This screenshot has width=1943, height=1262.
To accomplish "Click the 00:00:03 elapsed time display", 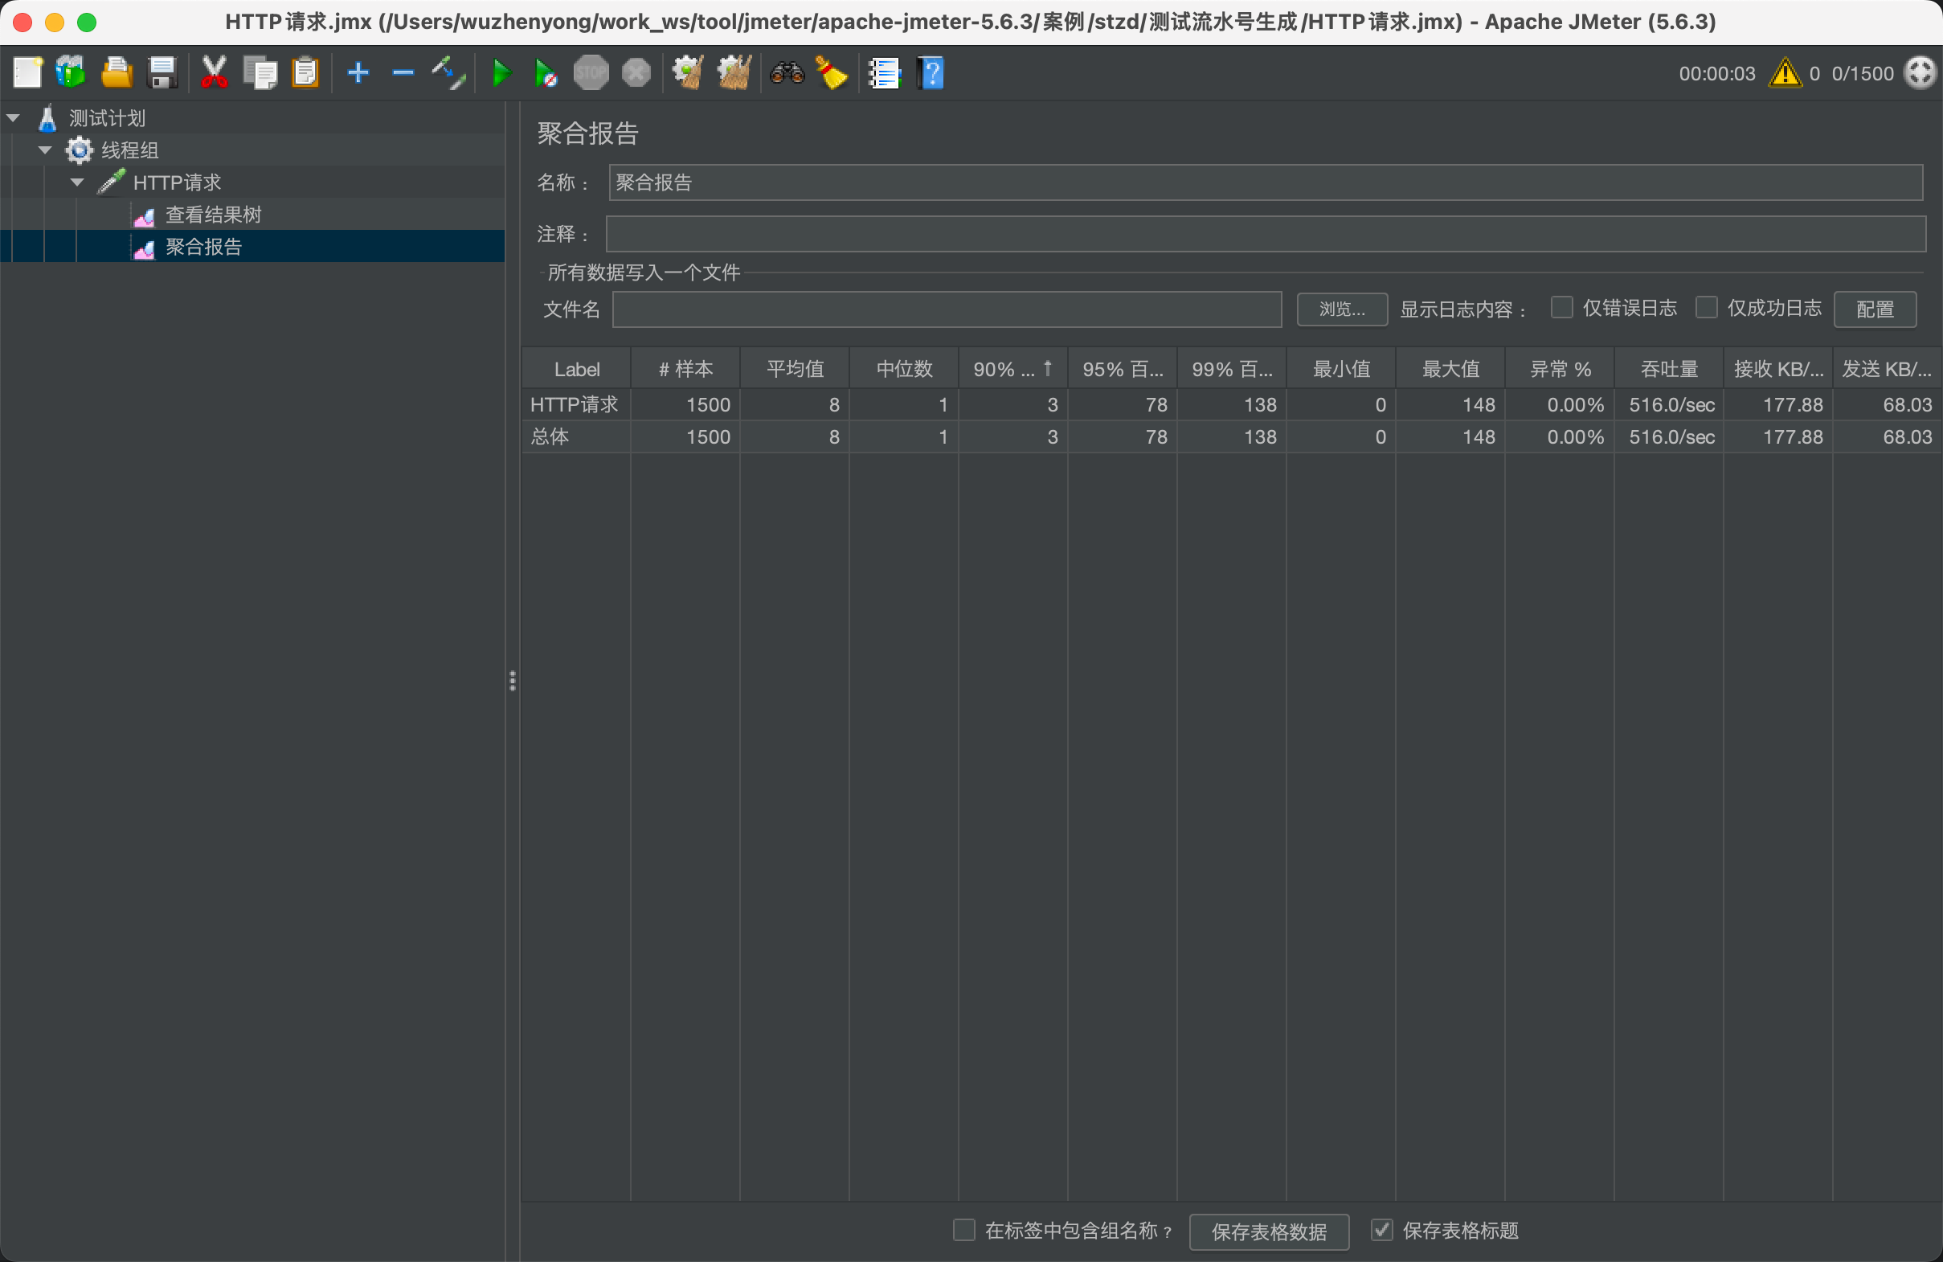I will point(1717,73).
